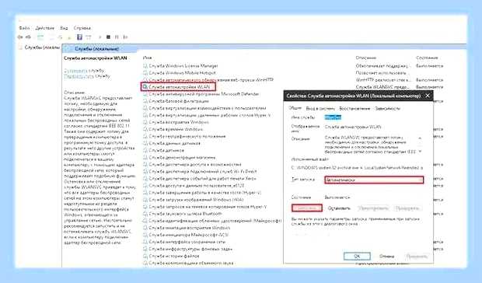Image resolution: width=482 pixels, height=283 pixels.
Task: Click gear icon of Служба демонстрации магазина
Action: coord(145,158)
